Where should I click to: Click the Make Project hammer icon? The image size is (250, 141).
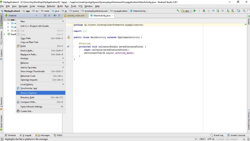pos(178,11)
